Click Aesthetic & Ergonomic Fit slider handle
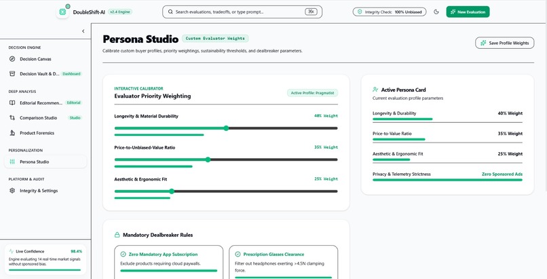This screenshot has height=279, width=547. pos(172,191)
